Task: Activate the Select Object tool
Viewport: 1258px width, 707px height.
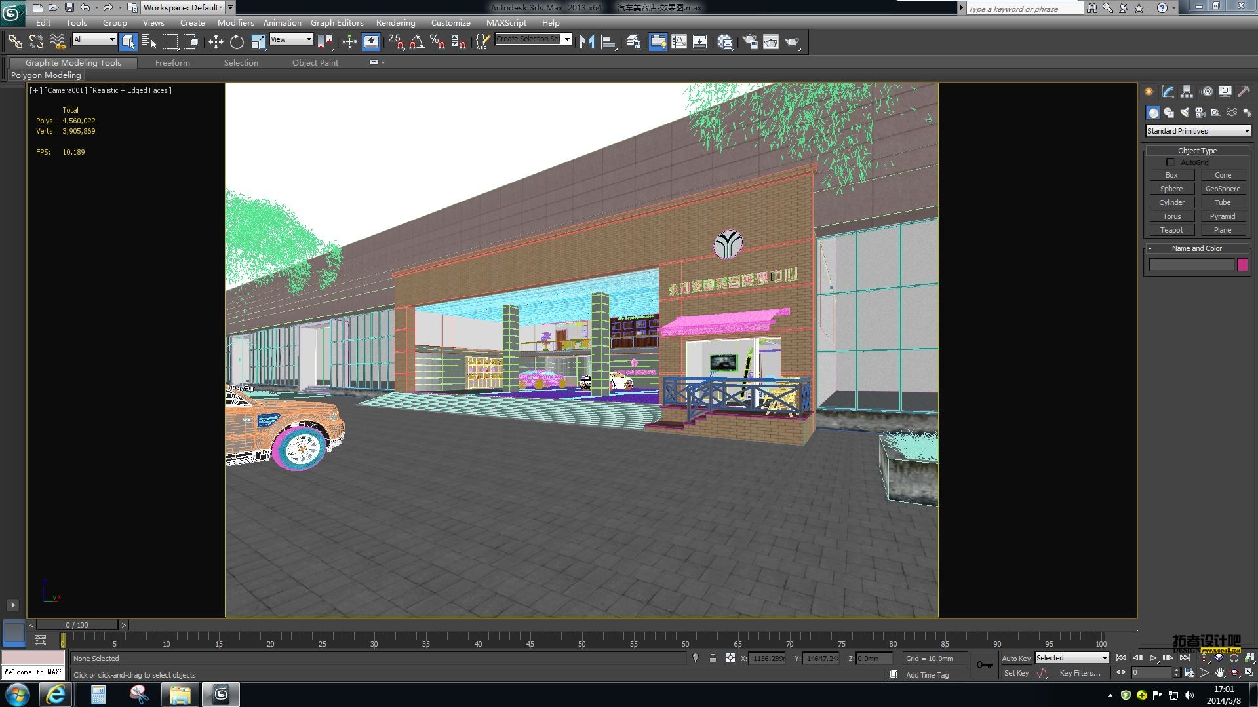Action: (128, 42)
